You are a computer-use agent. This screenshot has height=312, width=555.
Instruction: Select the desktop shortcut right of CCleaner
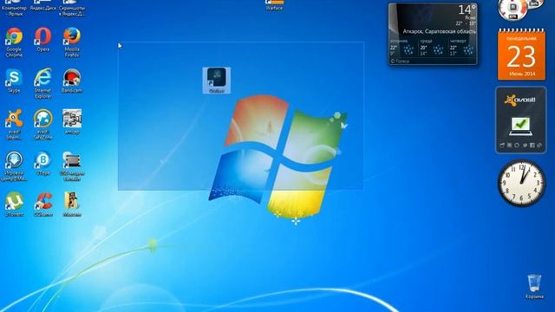(x=72, y=205)
